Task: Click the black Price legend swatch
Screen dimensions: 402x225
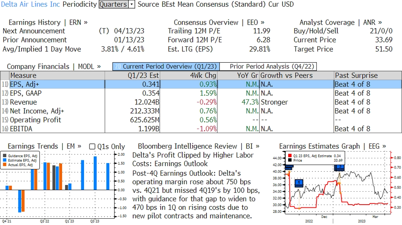Action: 290,160
